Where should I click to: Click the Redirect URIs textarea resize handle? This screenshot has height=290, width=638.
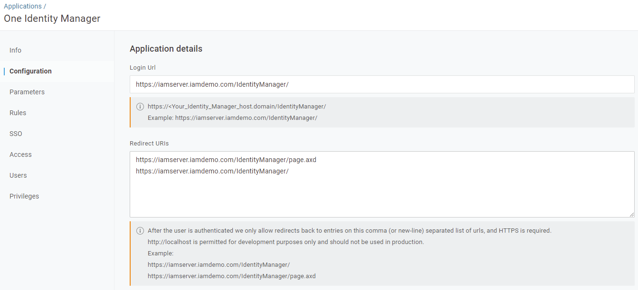point(631,214)
